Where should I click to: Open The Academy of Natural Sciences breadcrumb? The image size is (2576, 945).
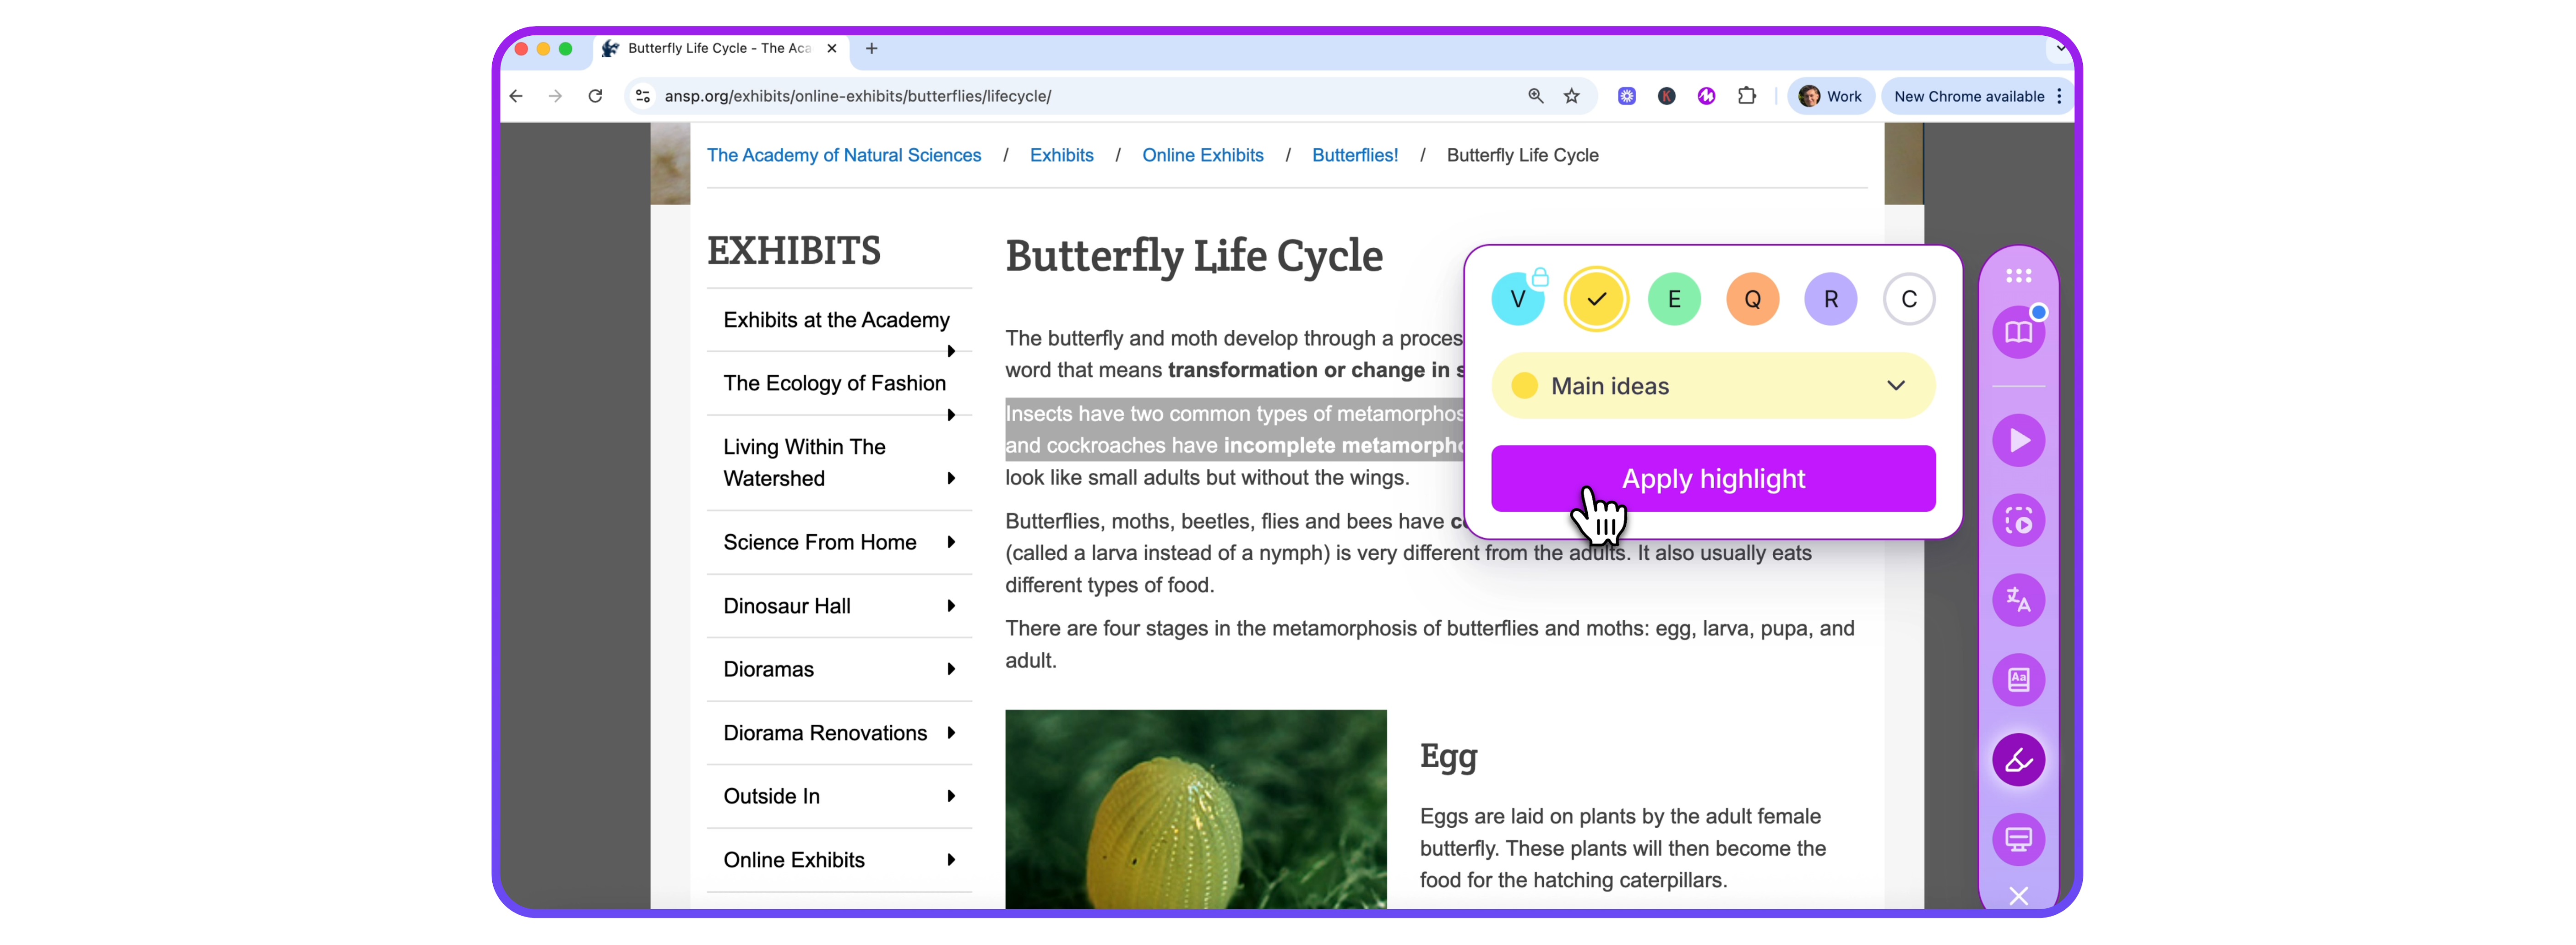(x=844, y=155)
